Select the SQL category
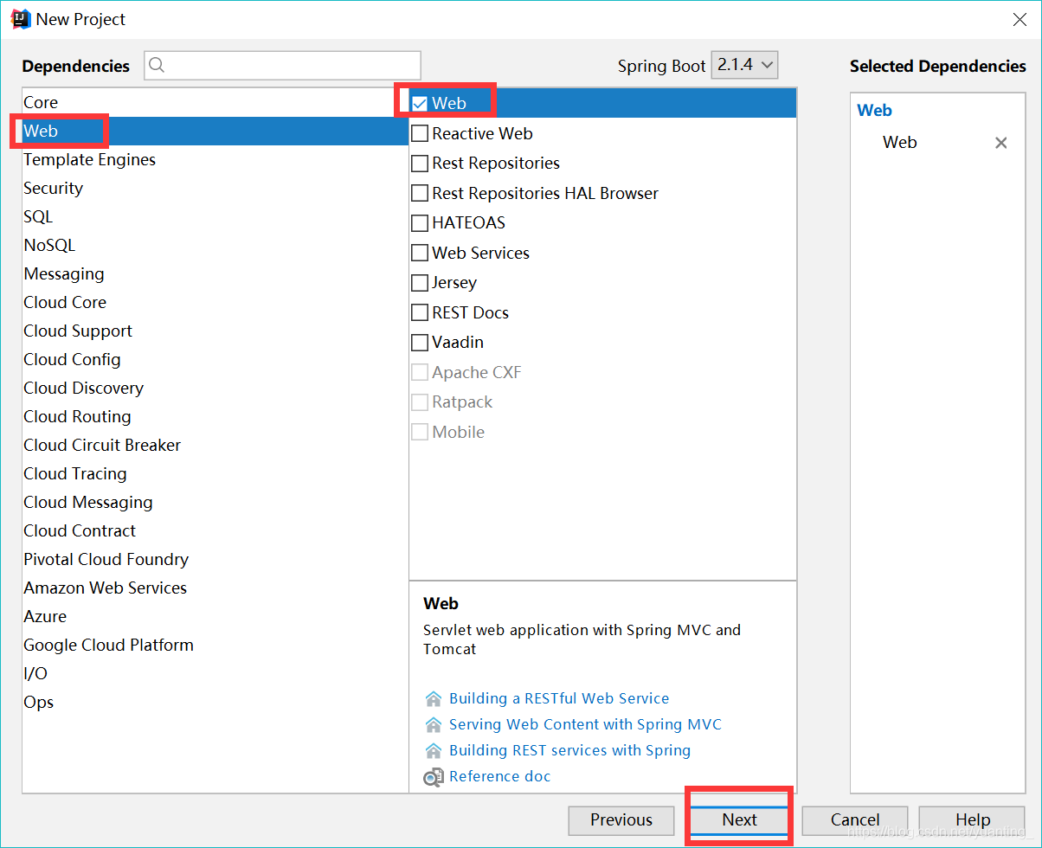The height and width of the screenshot is (848, 1042). pos(215,216)
